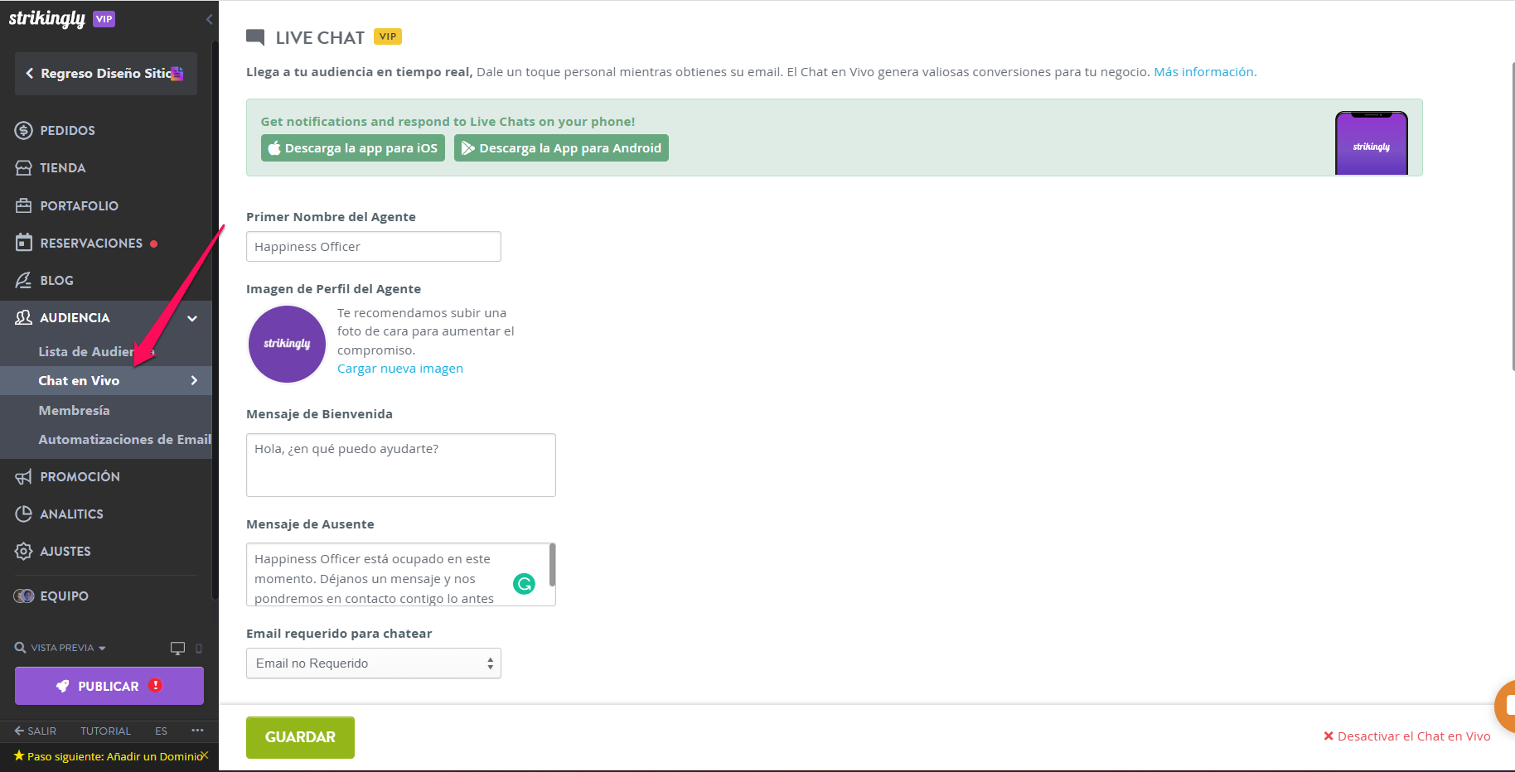This screenshot has width=1515, height=772.
Task: Click the agent profile image avatar
Action: click(288, 344)
